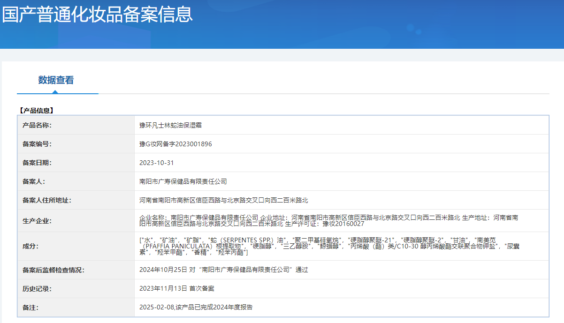Click the 生产企业 details text
The image size is (564, 323).
328,220
